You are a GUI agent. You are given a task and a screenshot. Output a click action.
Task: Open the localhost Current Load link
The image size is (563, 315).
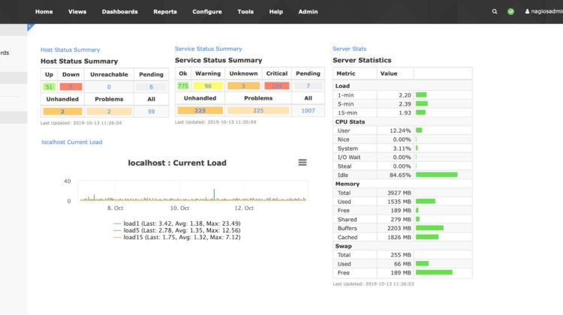[x=72, y=142]
